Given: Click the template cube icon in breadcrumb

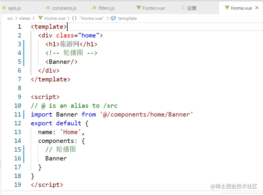Looking at the screenshot, I should (113, 18).
